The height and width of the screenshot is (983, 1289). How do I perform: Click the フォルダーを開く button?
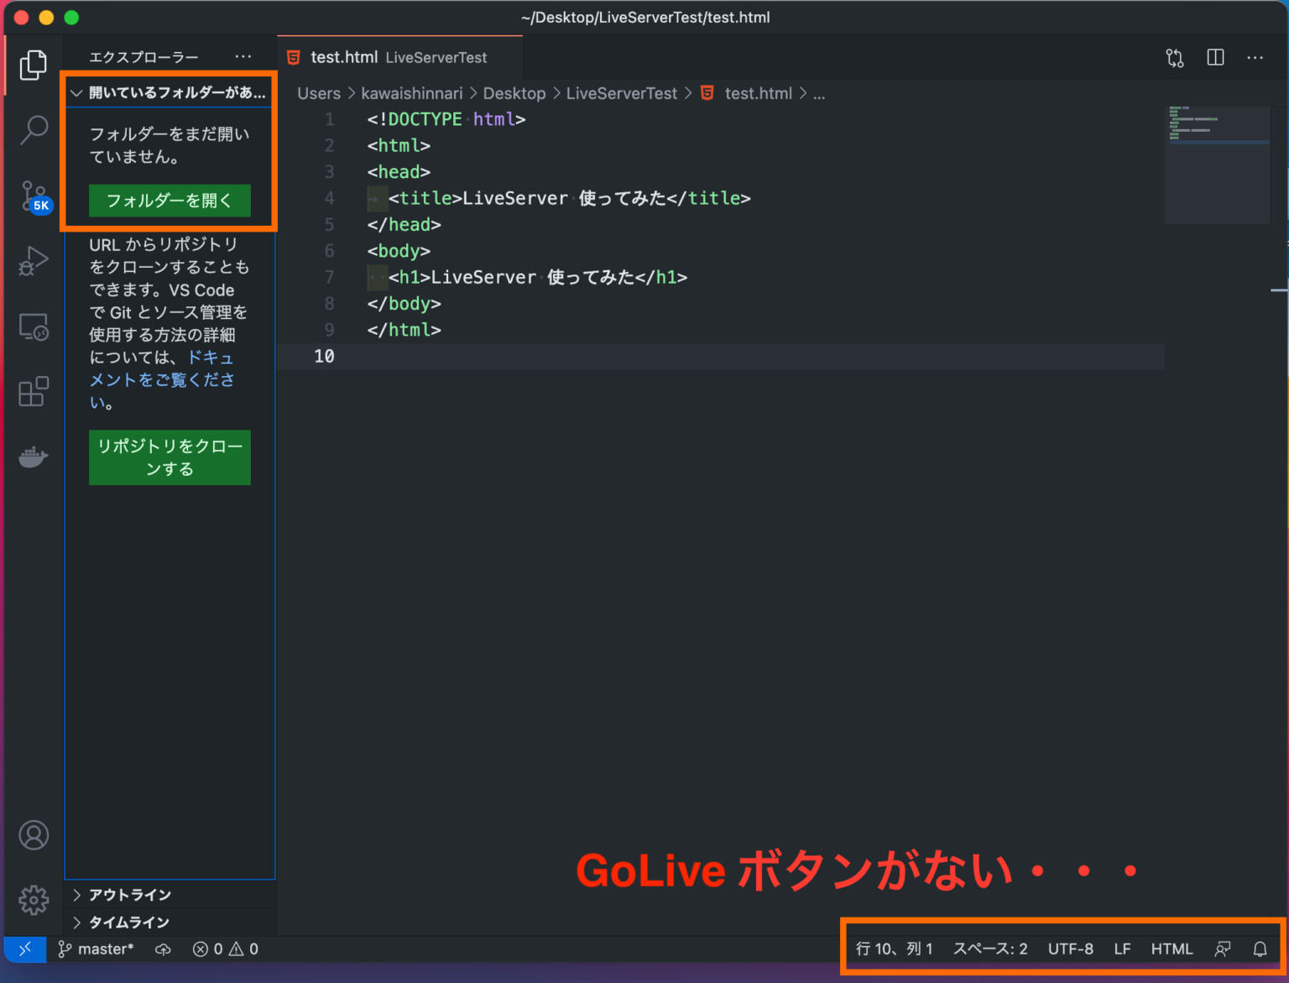[x=169, y=201]
